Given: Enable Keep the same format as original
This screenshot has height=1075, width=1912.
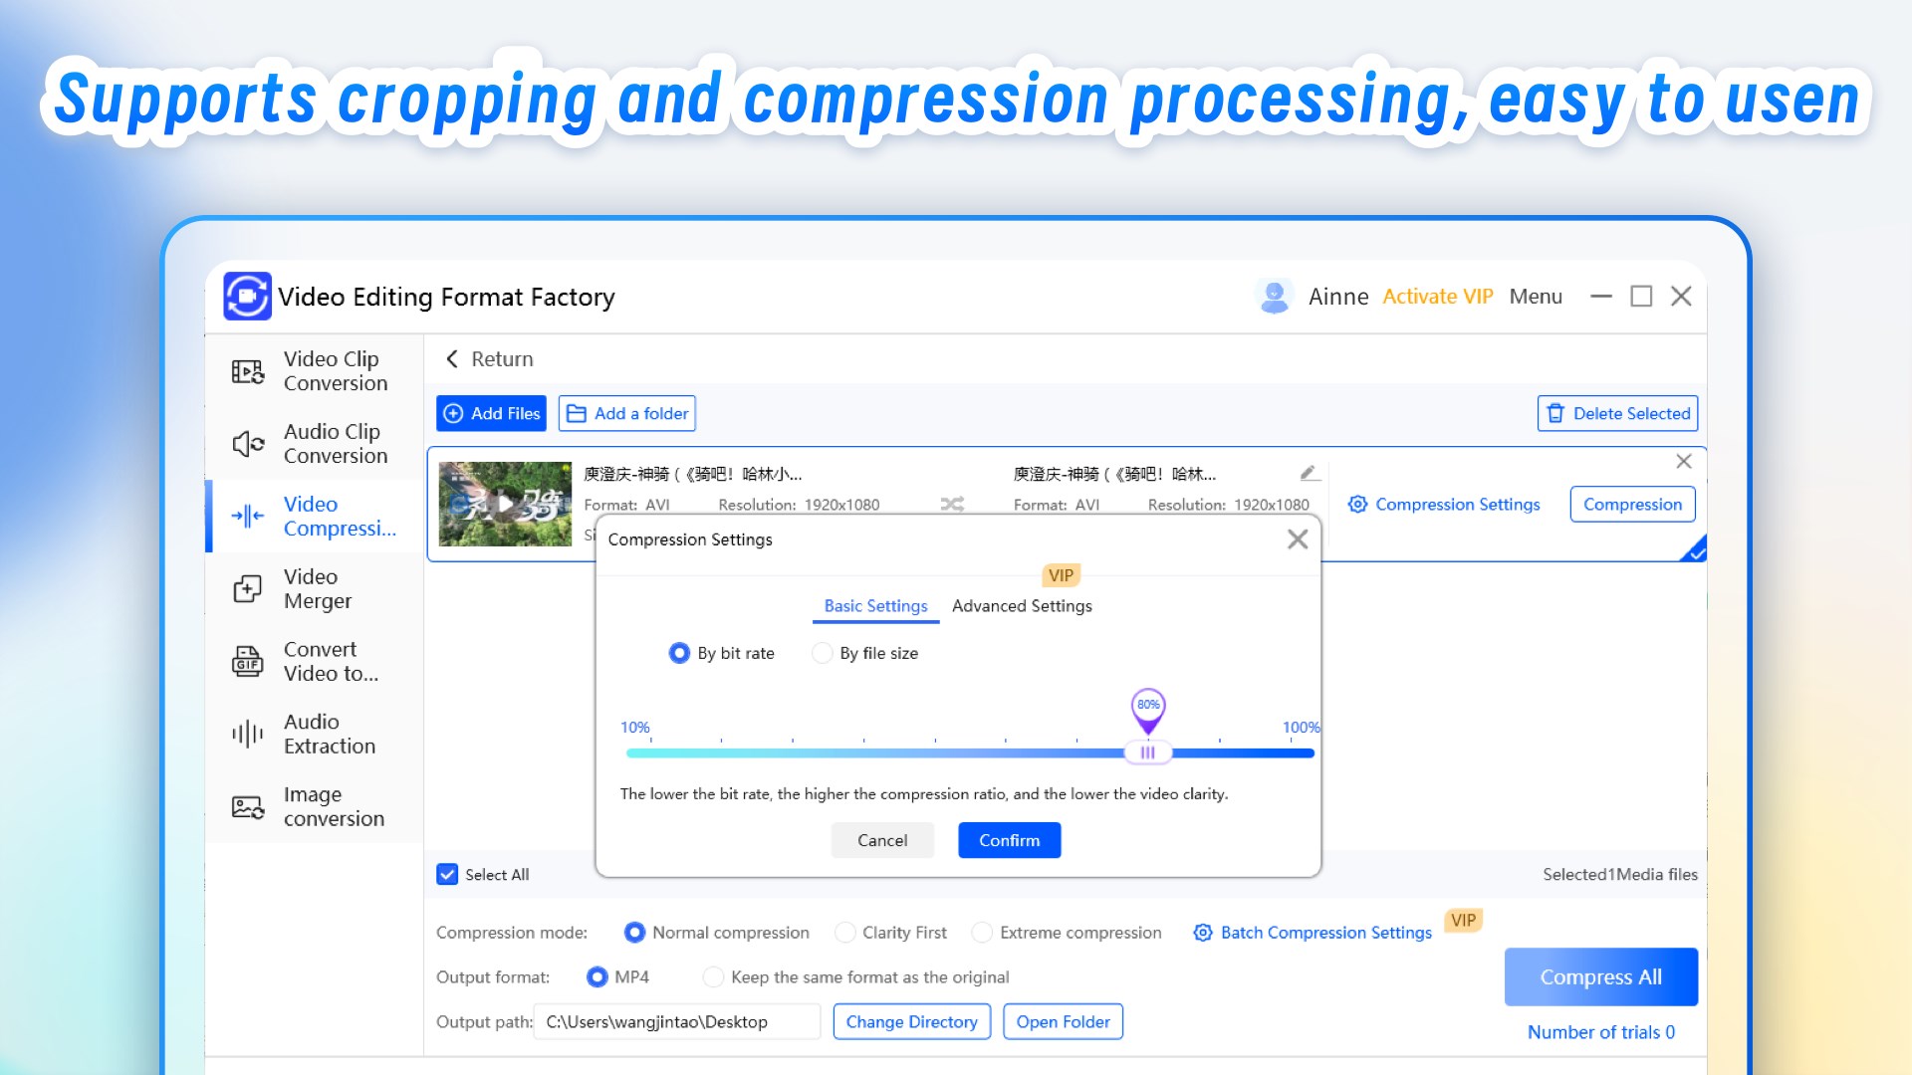Looking at the screenshot, I should click(x=713, y=977).
